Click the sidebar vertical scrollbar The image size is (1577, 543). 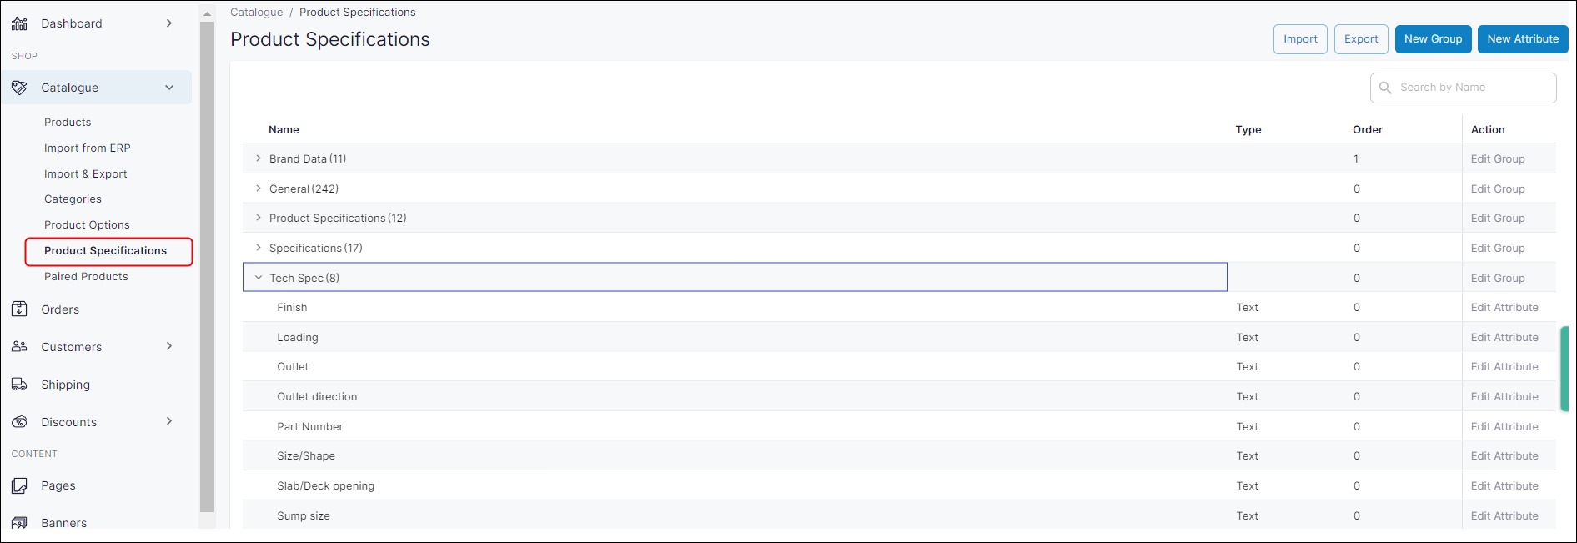tap(208, 267)
